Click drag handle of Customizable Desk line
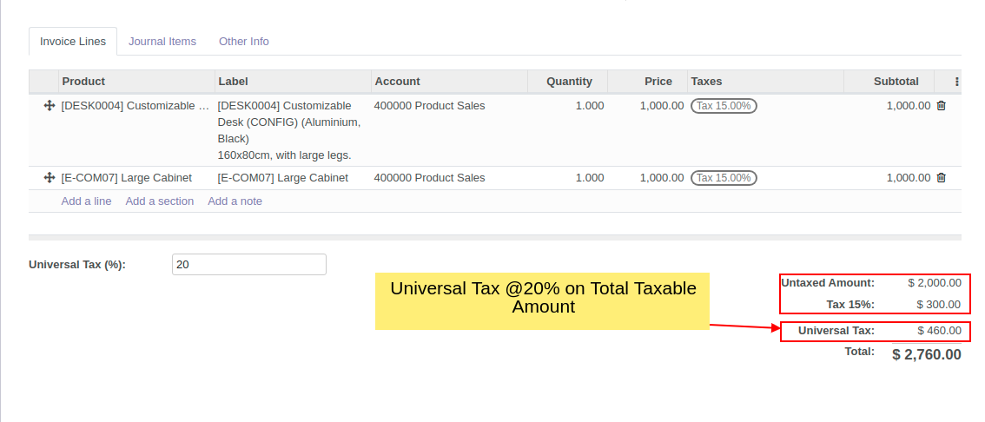The width and height of the screenshot is (985, 422). pyautogui.click(x=50, y=106)
